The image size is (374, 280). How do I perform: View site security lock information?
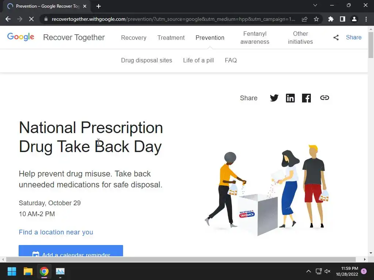pyautogui.click(x=46, y=19)
